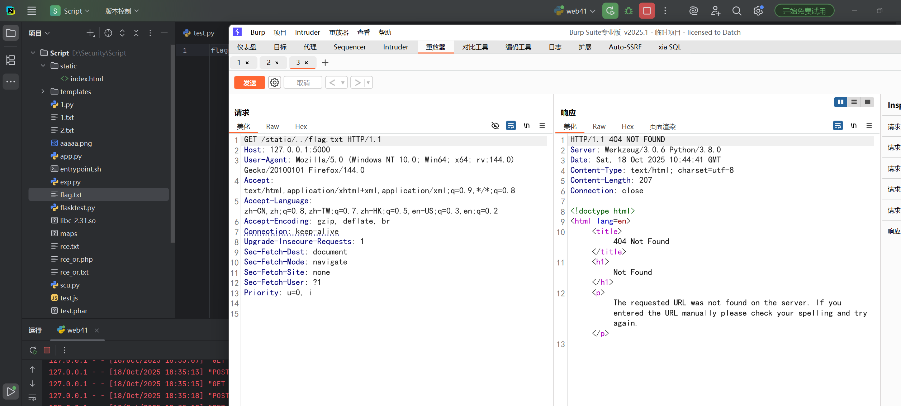Toggle hide non-printable eye icon in request pane
This screenshot has width=901, height=406.
(x=495, y=126)
